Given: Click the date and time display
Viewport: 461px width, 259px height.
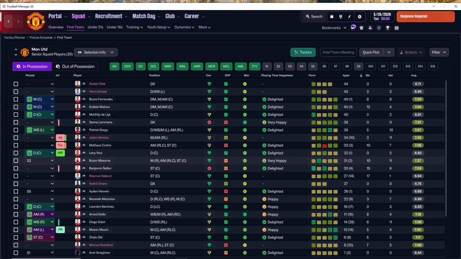Looking at the screenshot, I should pyautogui.click(x=382, y=17).
